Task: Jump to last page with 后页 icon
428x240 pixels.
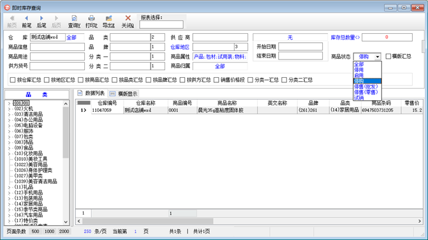Action: point(56,19)
